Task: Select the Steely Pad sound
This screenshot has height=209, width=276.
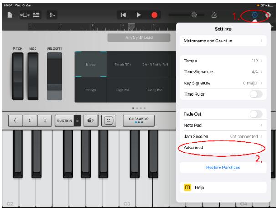Action: [155, 90]
